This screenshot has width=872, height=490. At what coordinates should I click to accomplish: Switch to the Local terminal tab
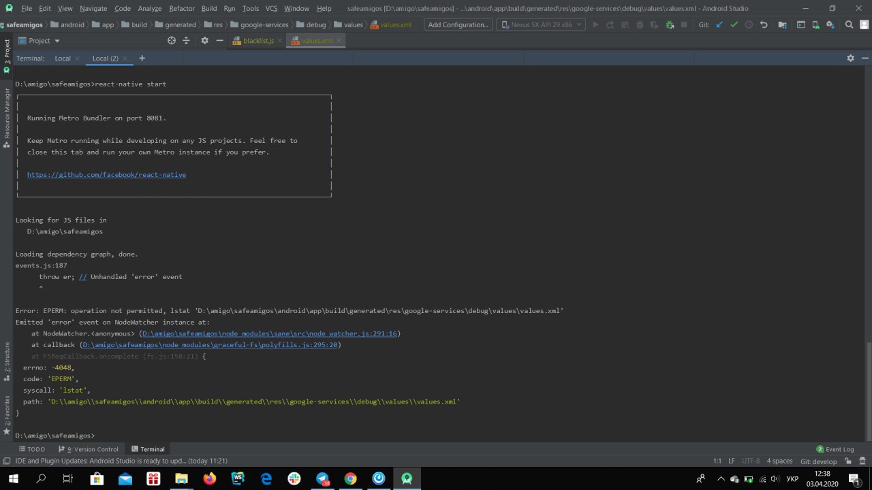click(x=63, y=59)
